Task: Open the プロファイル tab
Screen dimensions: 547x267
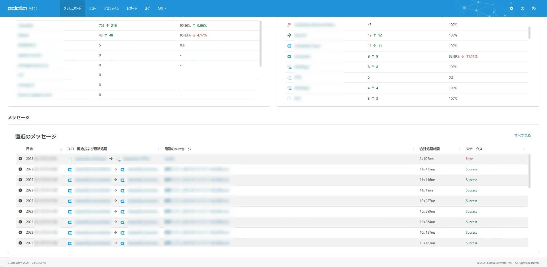Action: [x=111, y=9]
